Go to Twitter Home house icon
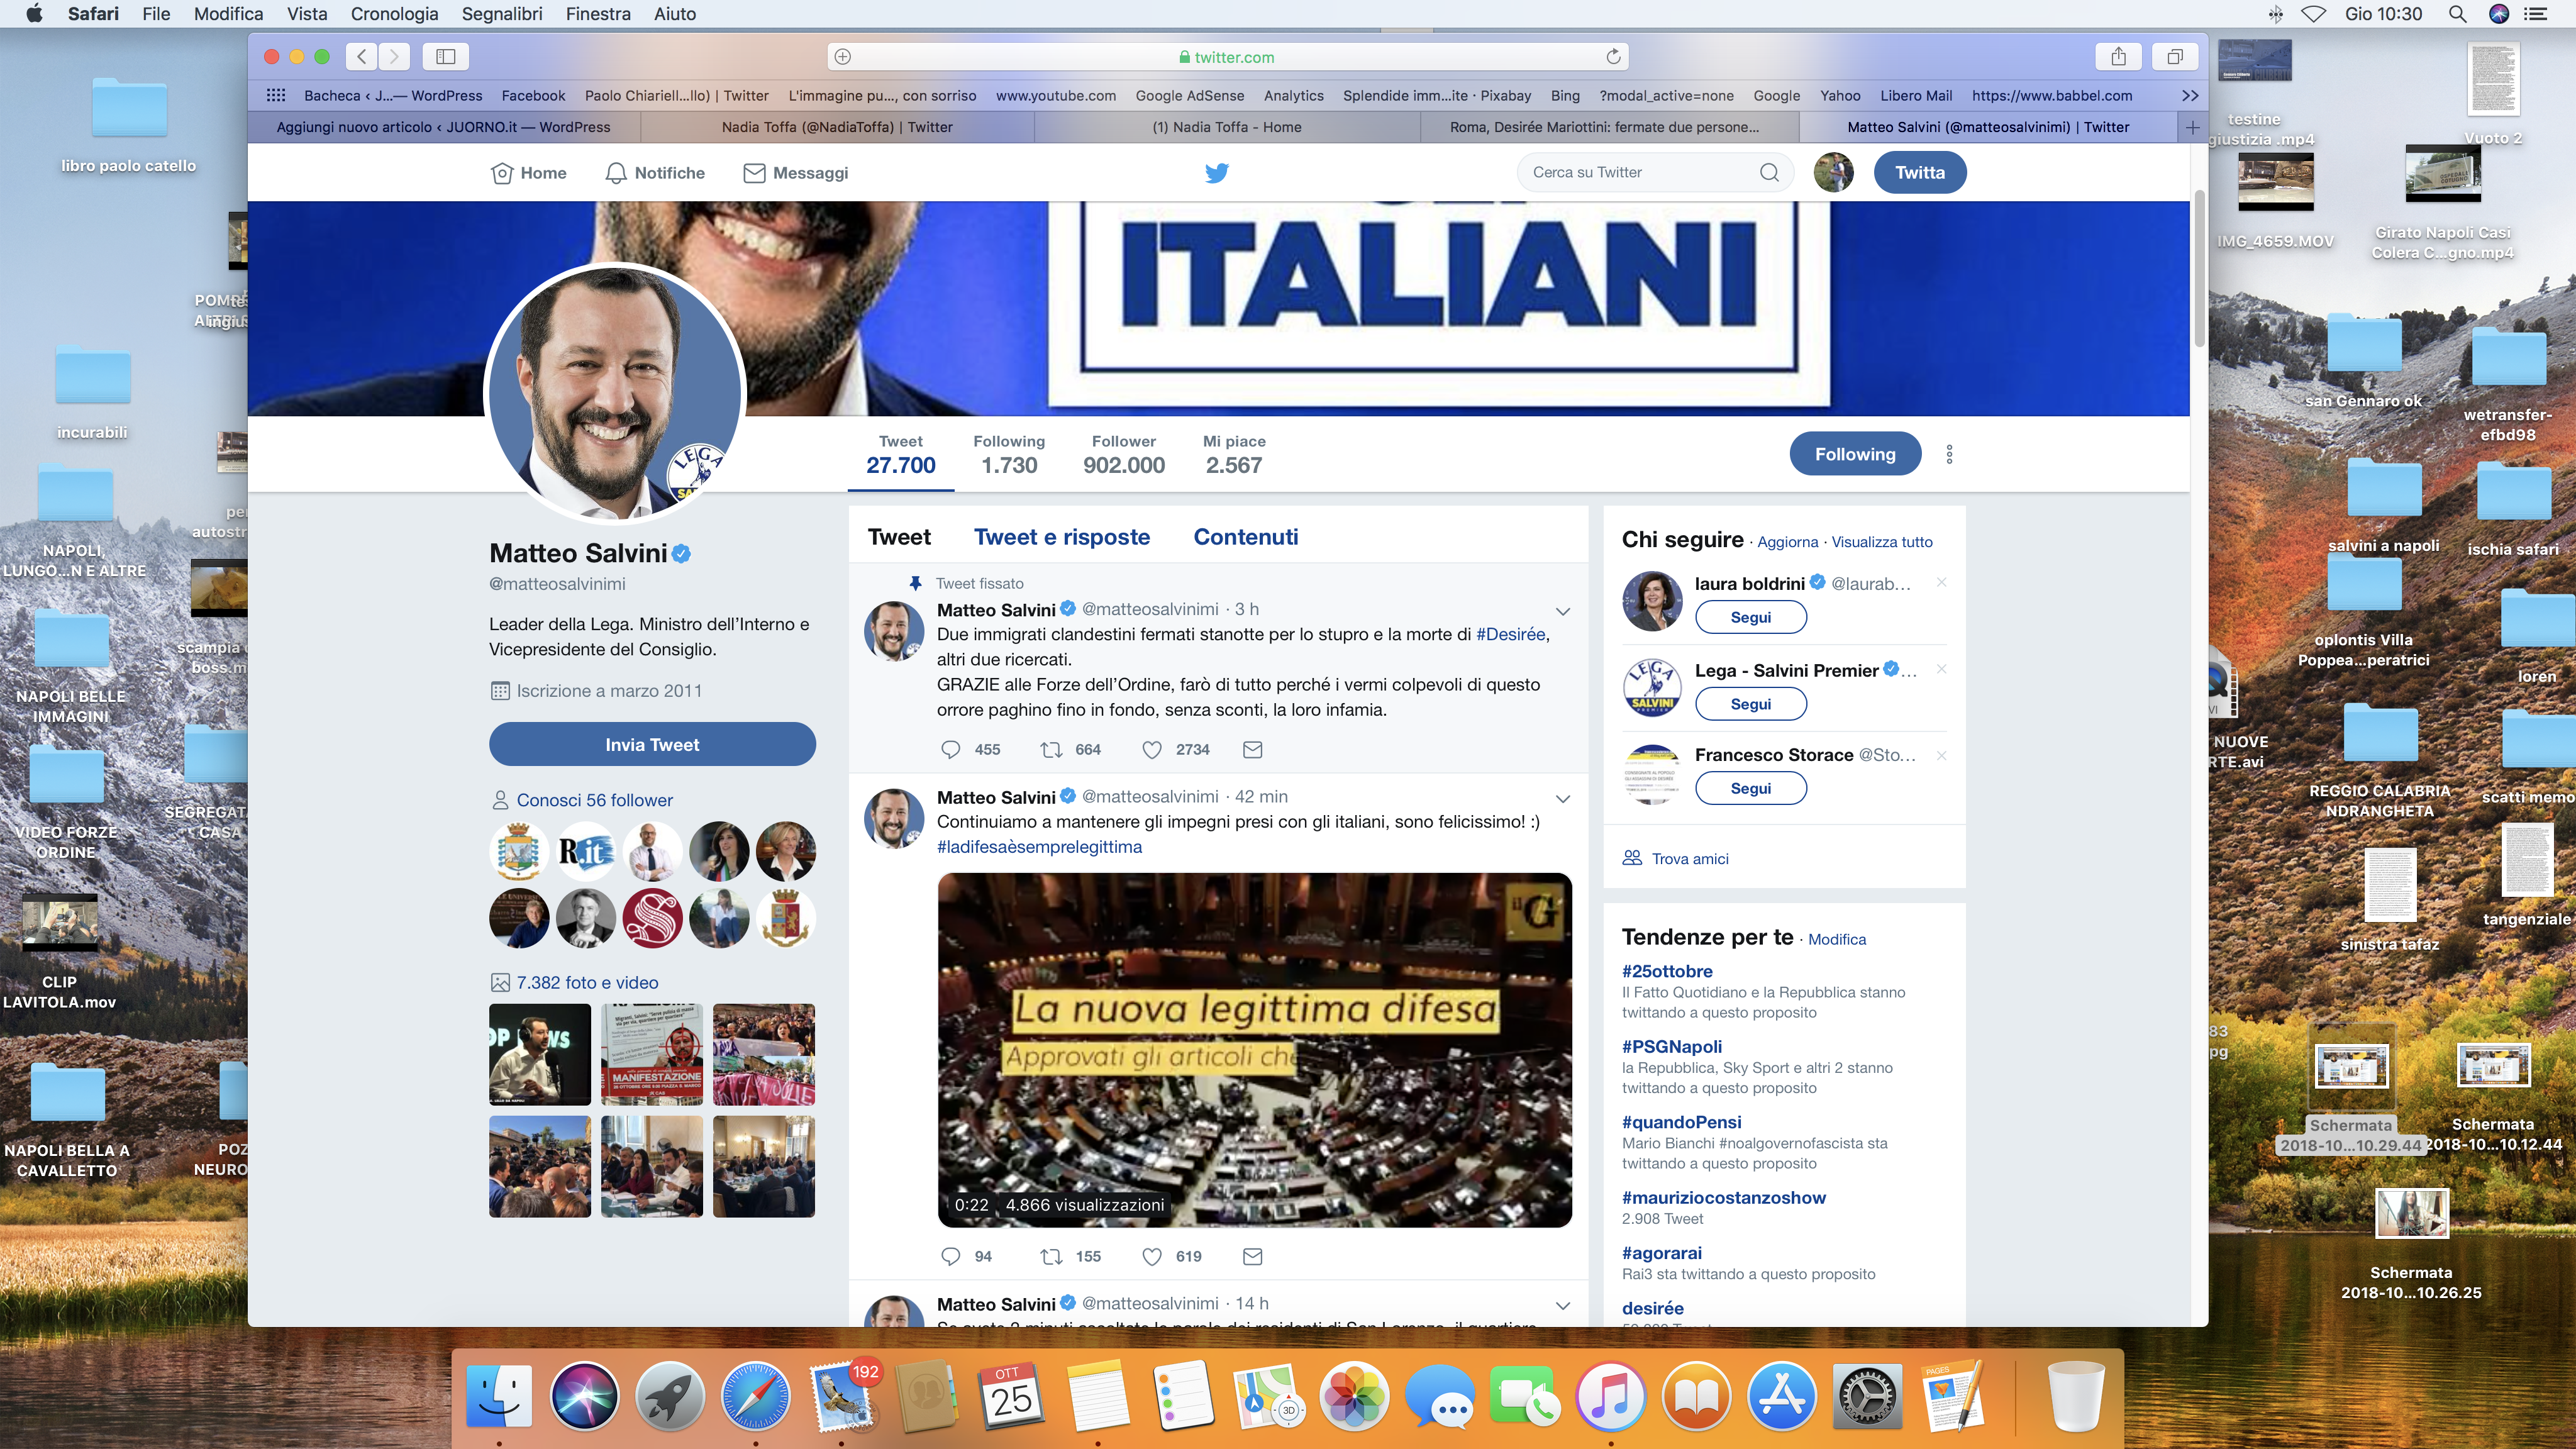2576x1449 pixels. tap(528, 173)
